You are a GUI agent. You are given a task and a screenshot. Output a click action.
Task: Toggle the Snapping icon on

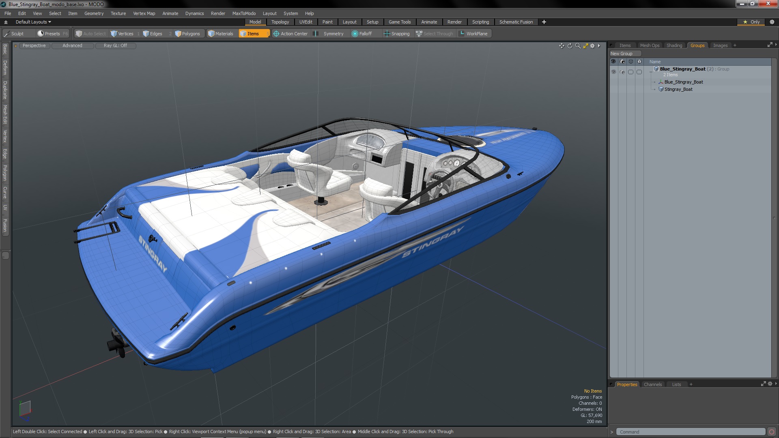click(x=386, y=33)
